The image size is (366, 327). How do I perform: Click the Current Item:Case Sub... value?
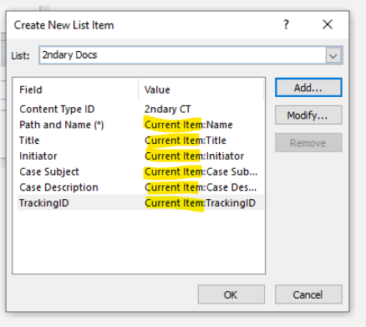point(201,171)
